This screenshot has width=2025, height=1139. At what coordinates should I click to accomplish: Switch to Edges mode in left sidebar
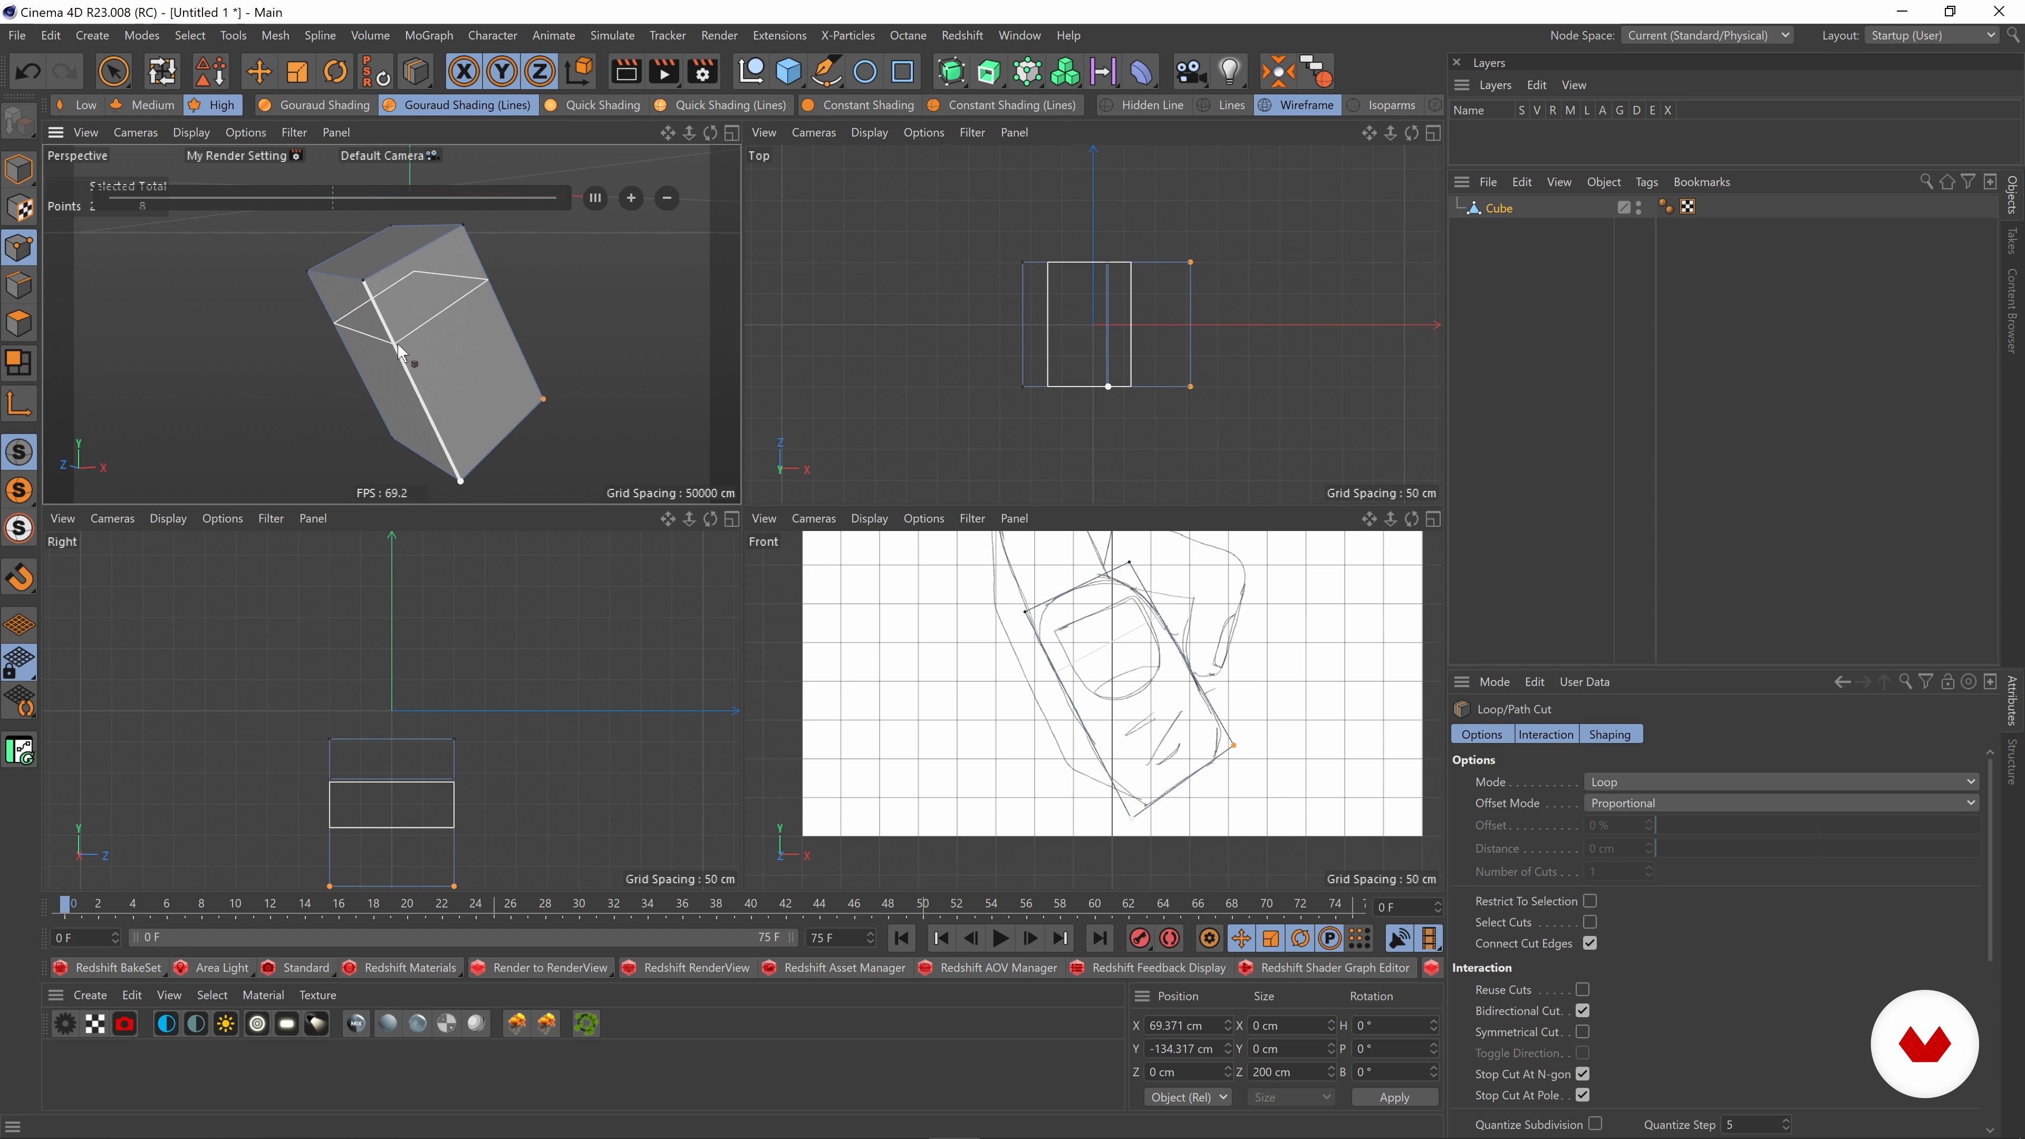(19, 285)
